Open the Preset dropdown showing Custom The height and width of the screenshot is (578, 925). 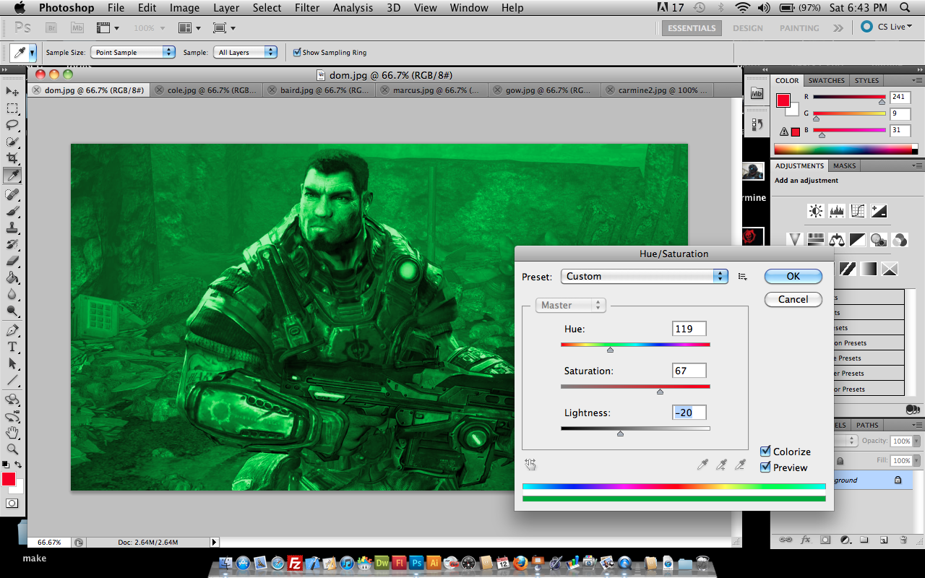coord(644,276)
